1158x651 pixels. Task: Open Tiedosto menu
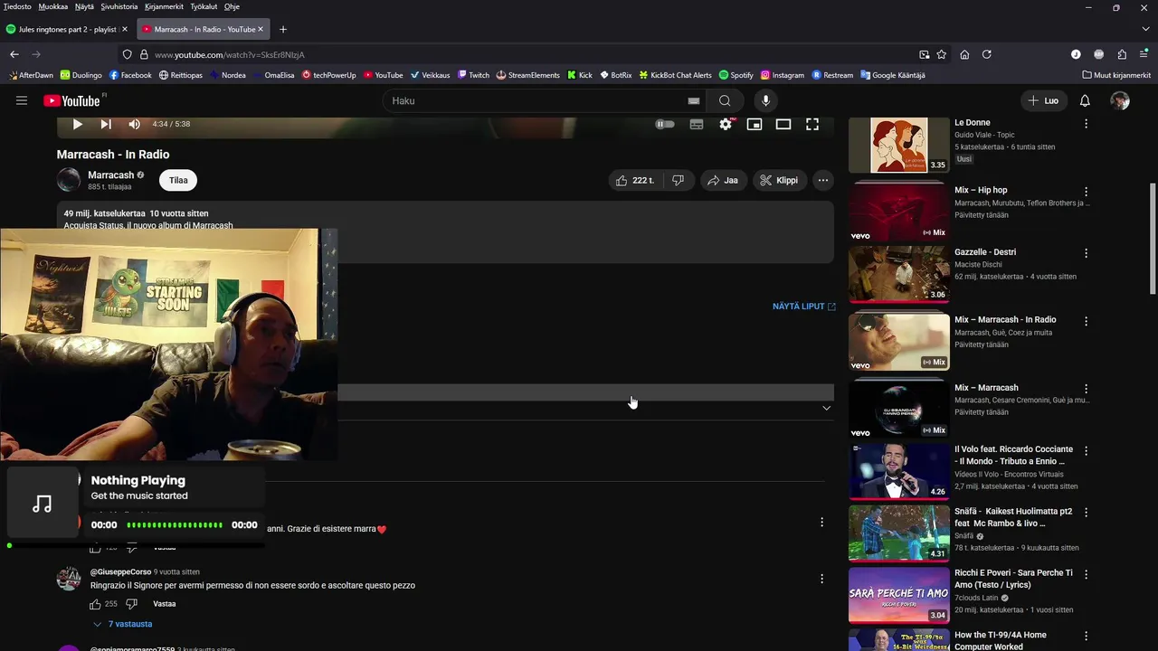click(17, 6)
